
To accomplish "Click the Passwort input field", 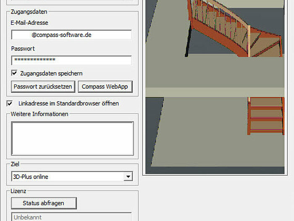I will (71, 60).
